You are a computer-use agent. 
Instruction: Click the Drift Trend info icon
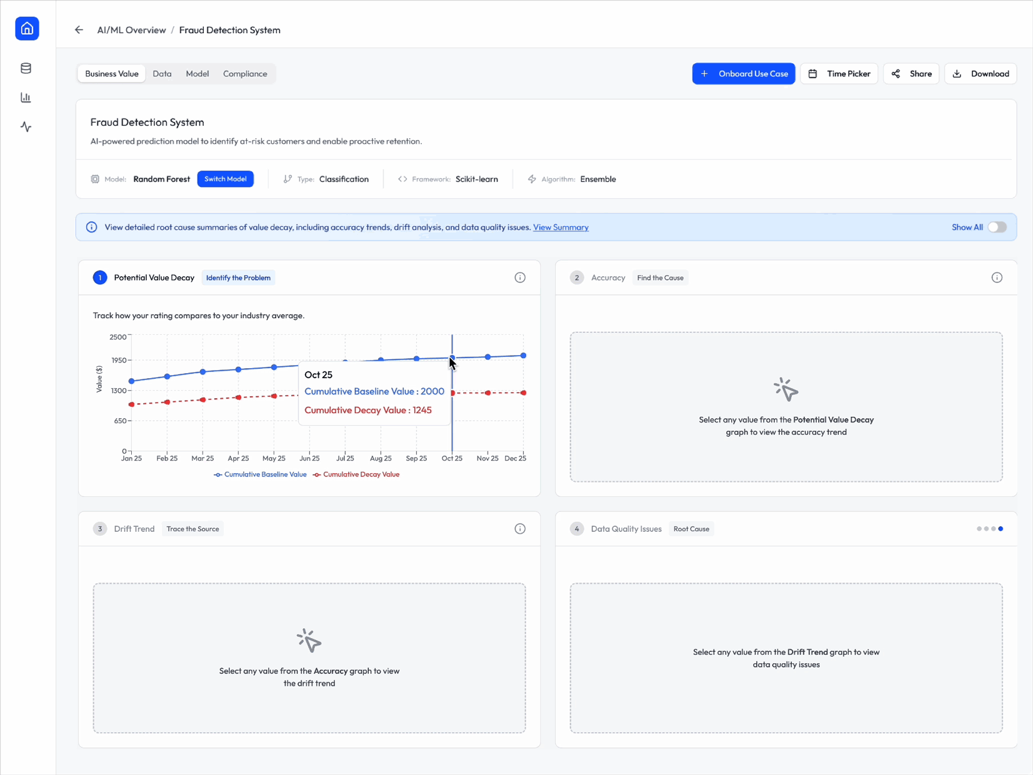(x=520, y=529)
